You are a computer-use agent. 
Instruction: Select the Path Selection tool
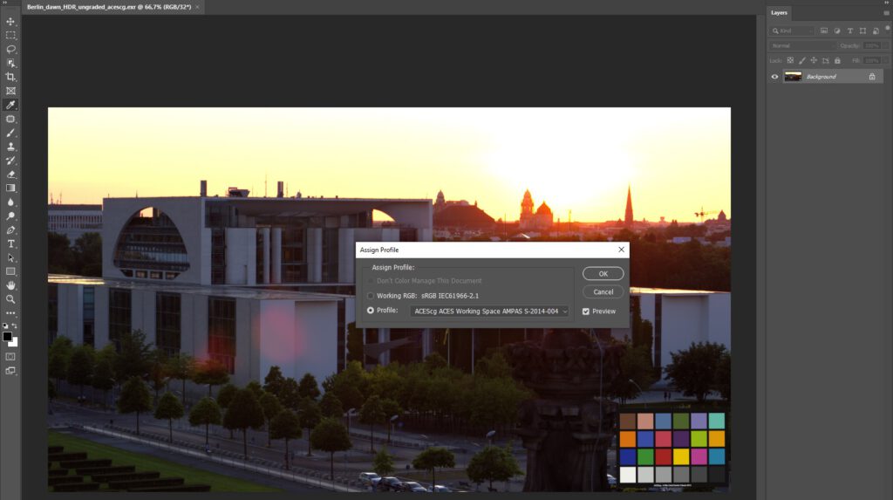pyautogui.click(x=10, y=257)
